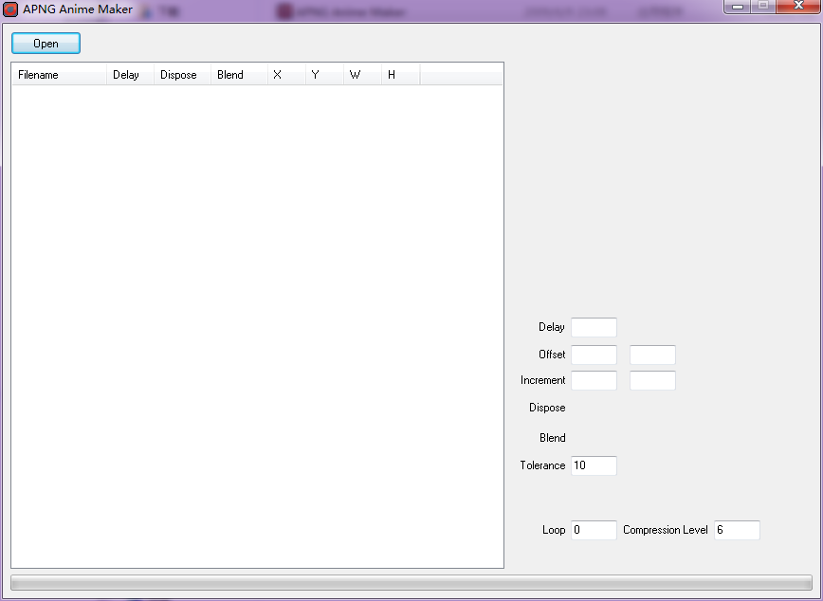Select the second Increment input box
Viewport: 823px width, 601px height.
click(x=652, y=380)
